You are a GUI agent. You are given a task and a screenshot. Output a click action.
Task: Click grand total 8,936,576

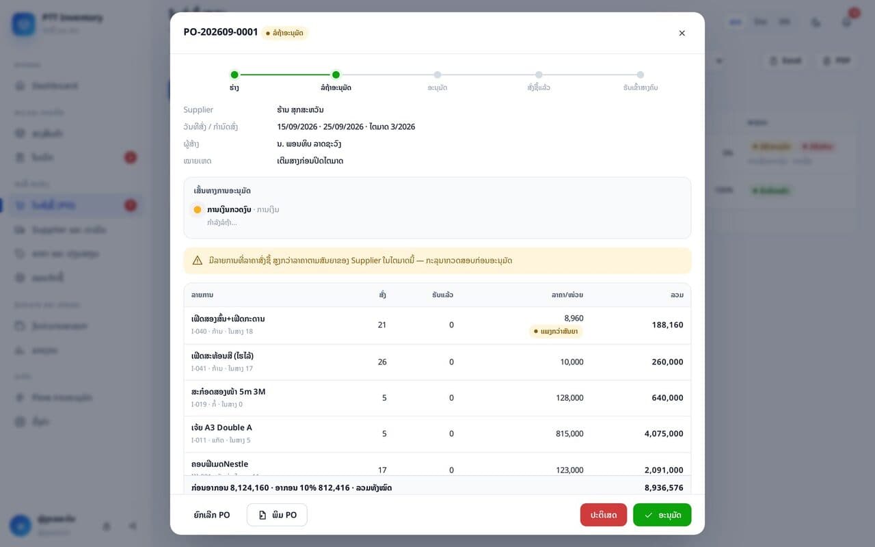664,488
